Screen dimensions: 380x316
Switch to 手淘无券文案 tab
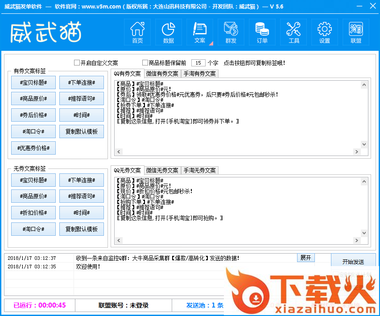[x=200, y=170]
